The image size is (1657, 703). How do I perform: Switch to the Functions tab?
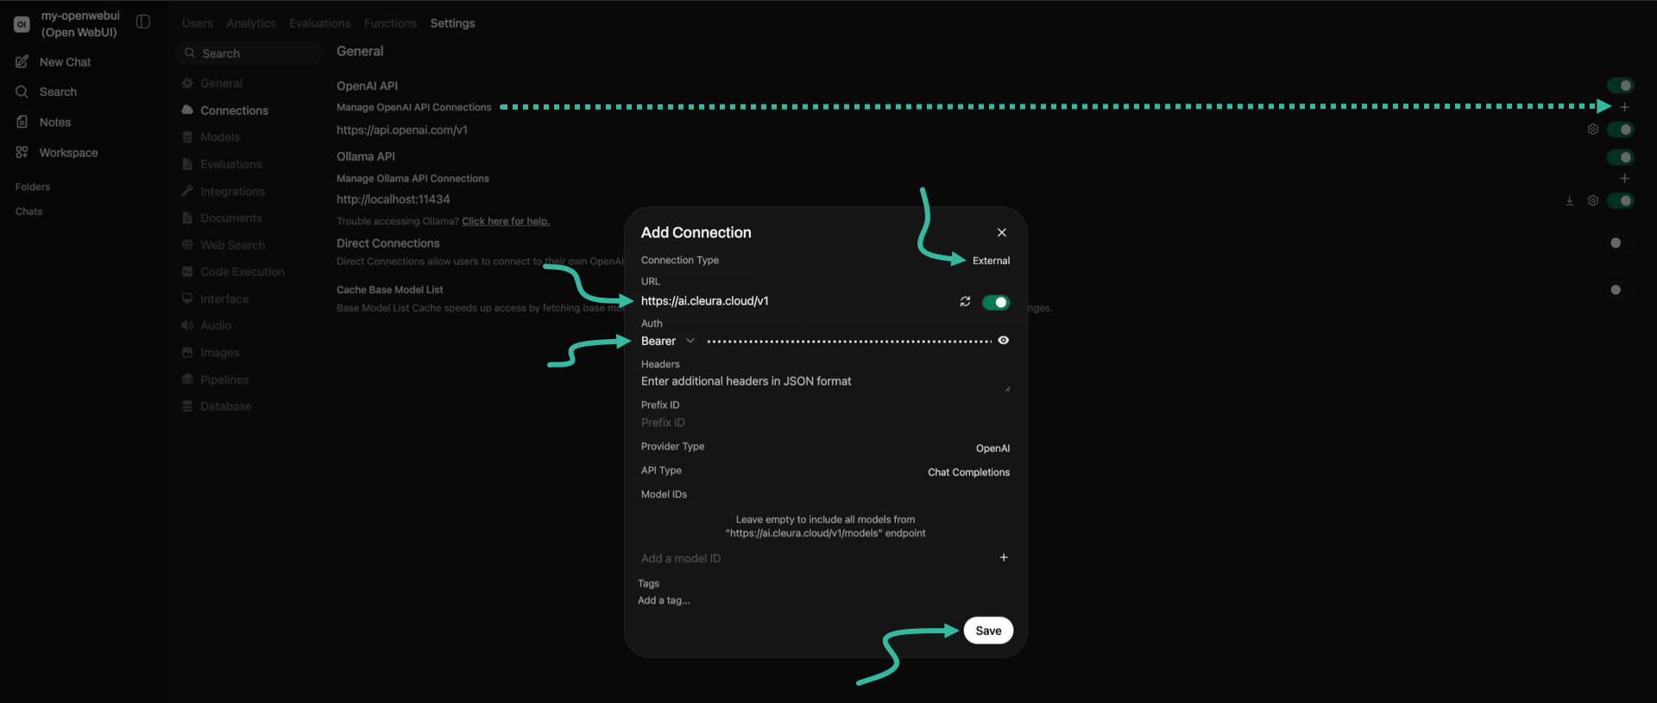coord(390,23)
